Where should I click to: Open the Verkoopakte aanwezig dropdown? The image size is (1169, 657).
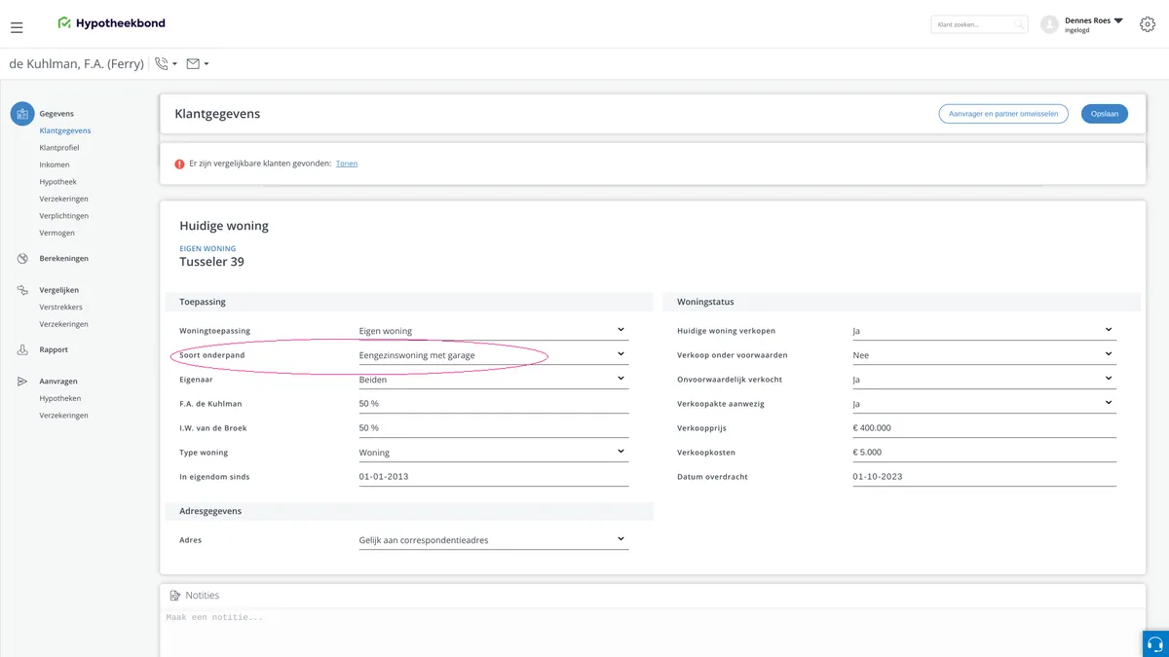[x=984, y=404]
